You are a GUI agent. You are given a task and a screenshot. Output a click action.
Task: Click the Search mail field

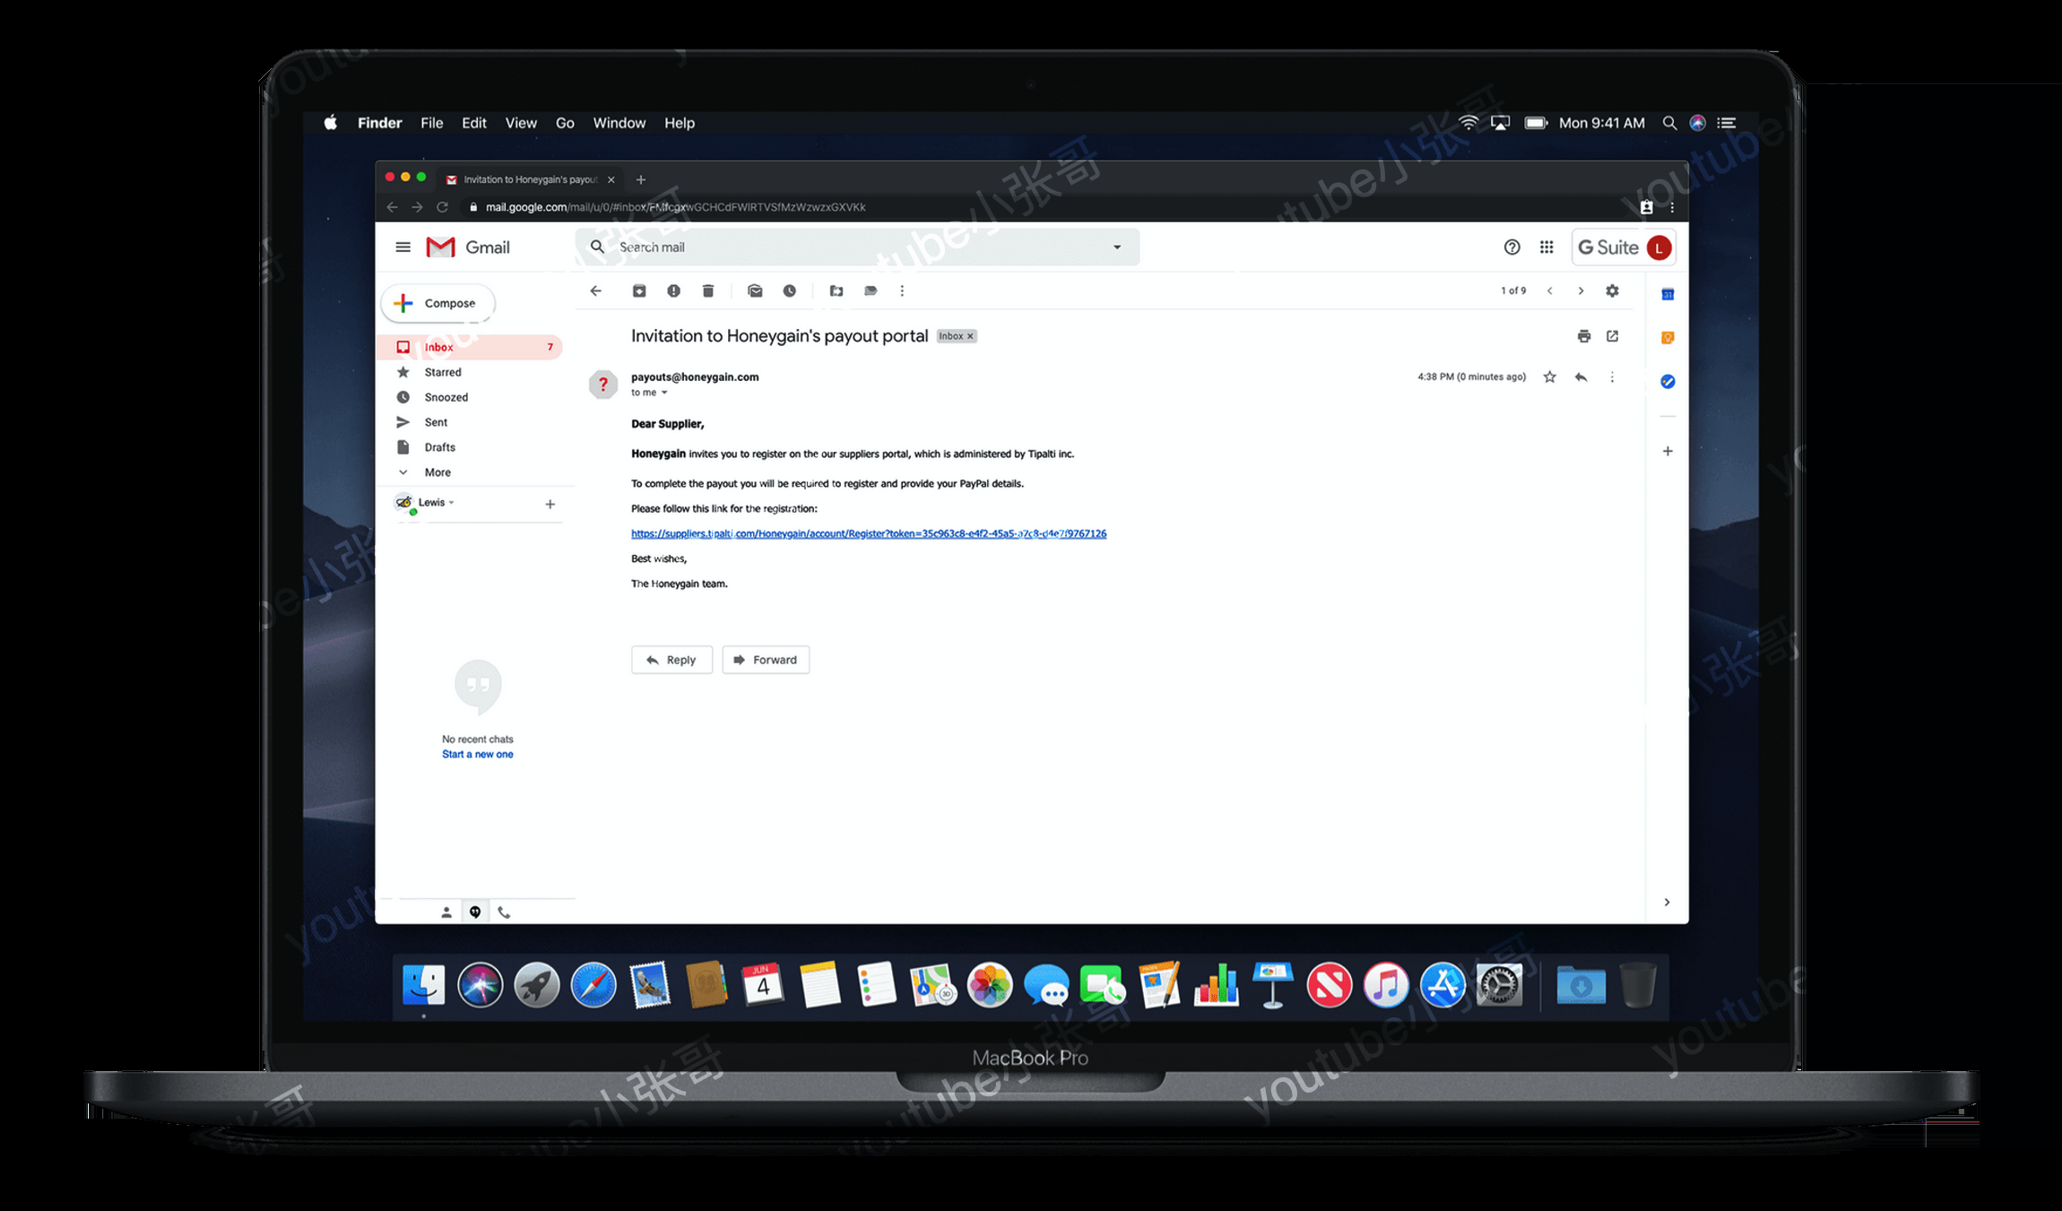click(856, 247)
